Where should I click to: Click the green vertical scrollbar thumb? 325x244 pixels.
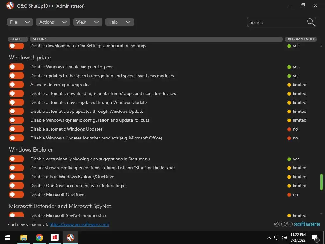point(322,182)
